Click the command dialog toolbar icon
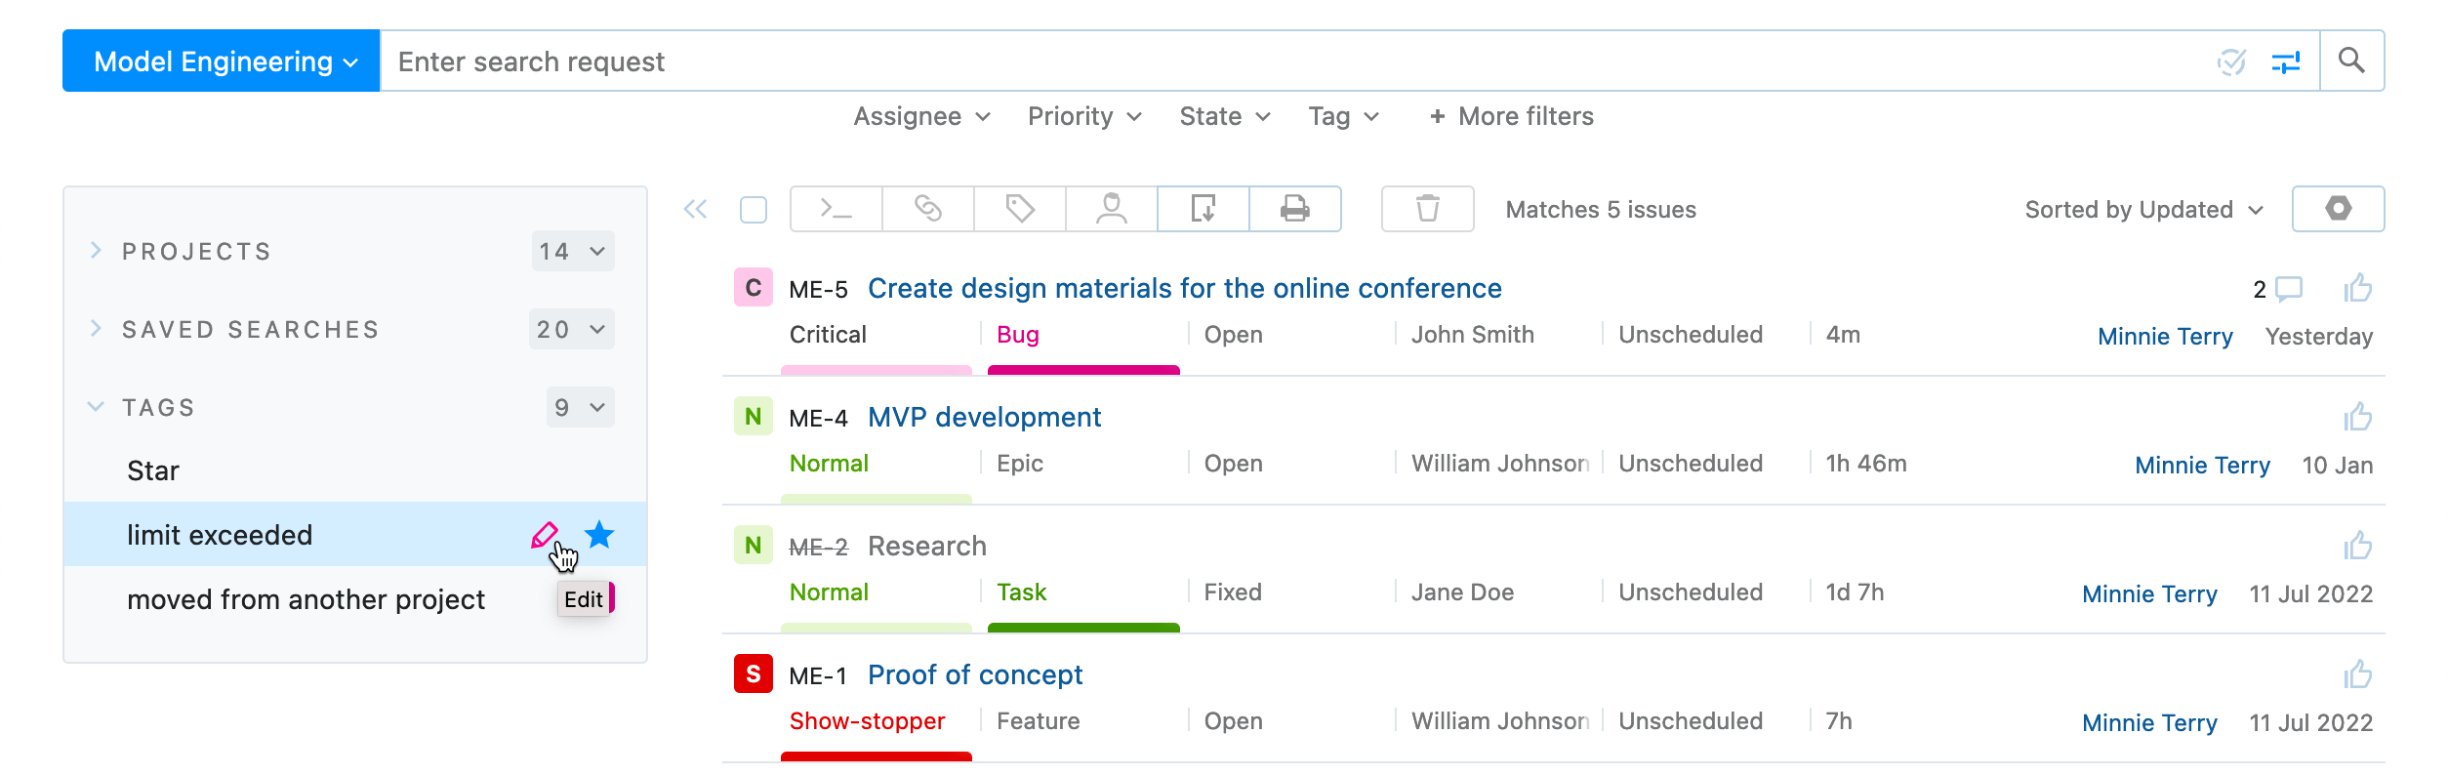This screenshot has height=775, width=2448. pos(836,209)
